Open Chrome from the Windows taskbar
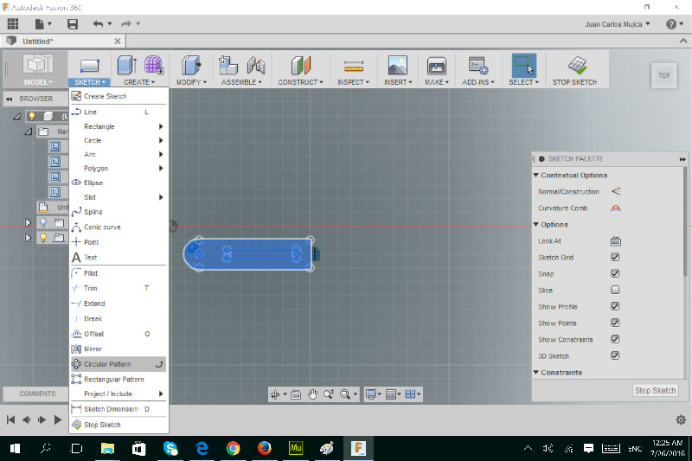This screenshot has width=692, height=461. tap(233, 449)
